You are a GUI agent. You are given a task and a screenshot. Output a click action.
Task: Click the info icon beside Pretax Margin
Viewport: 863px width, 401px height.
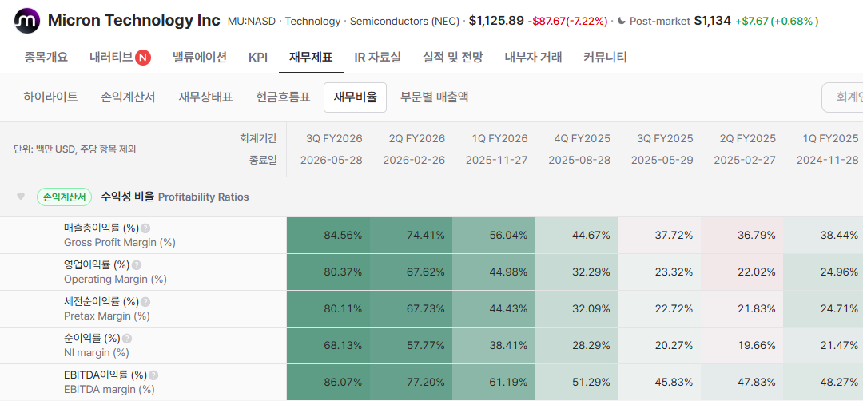pos(145,302)
